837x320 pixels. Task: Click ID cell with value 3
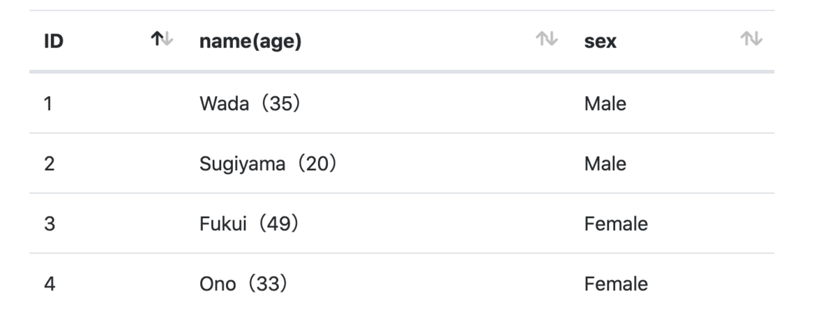pyautogui.click(x=49, y=224)
